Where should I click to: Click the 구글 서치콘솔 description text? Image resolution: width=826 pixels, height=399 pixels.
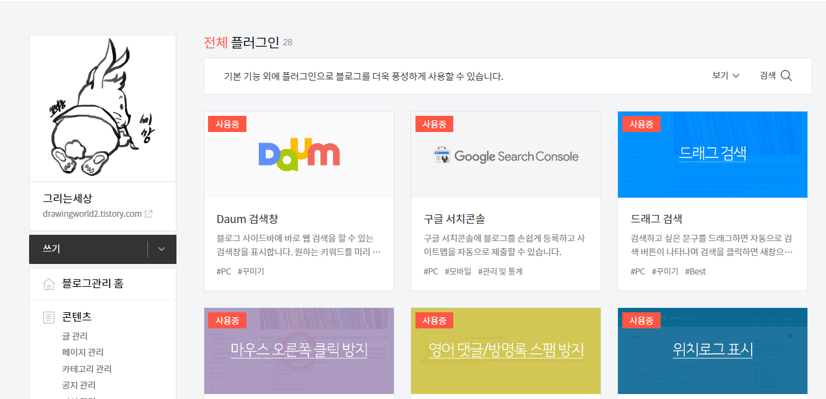(x=506, y=245)
